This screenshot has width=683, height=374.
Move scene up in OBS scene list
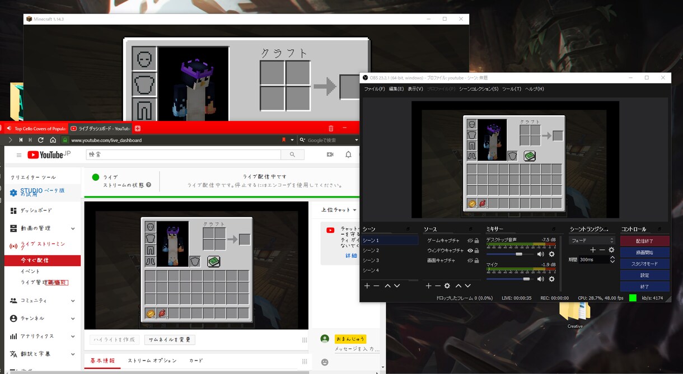[x=387, y=286]
